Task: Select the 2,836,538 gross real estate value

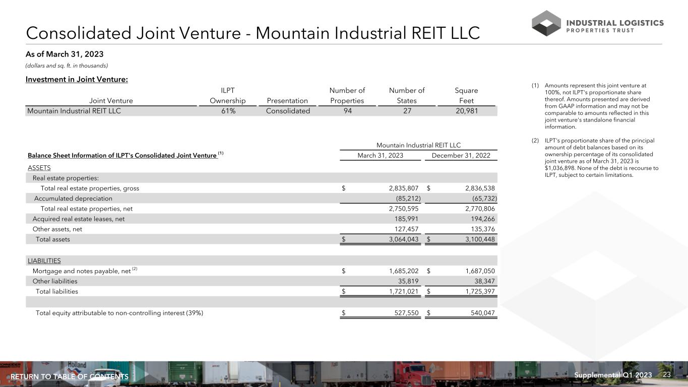Action: (x=481, y=188)
